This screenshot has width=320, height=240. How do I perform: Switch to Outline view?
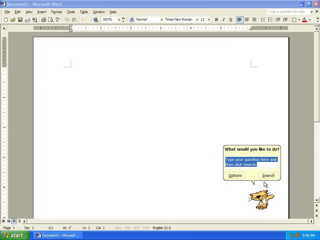19,221
